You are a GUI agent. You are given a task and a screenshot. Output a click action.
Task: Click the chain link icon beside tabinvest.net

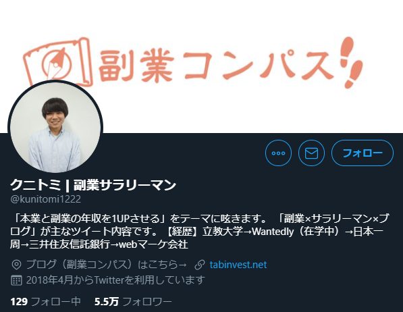tap(200, 265)
